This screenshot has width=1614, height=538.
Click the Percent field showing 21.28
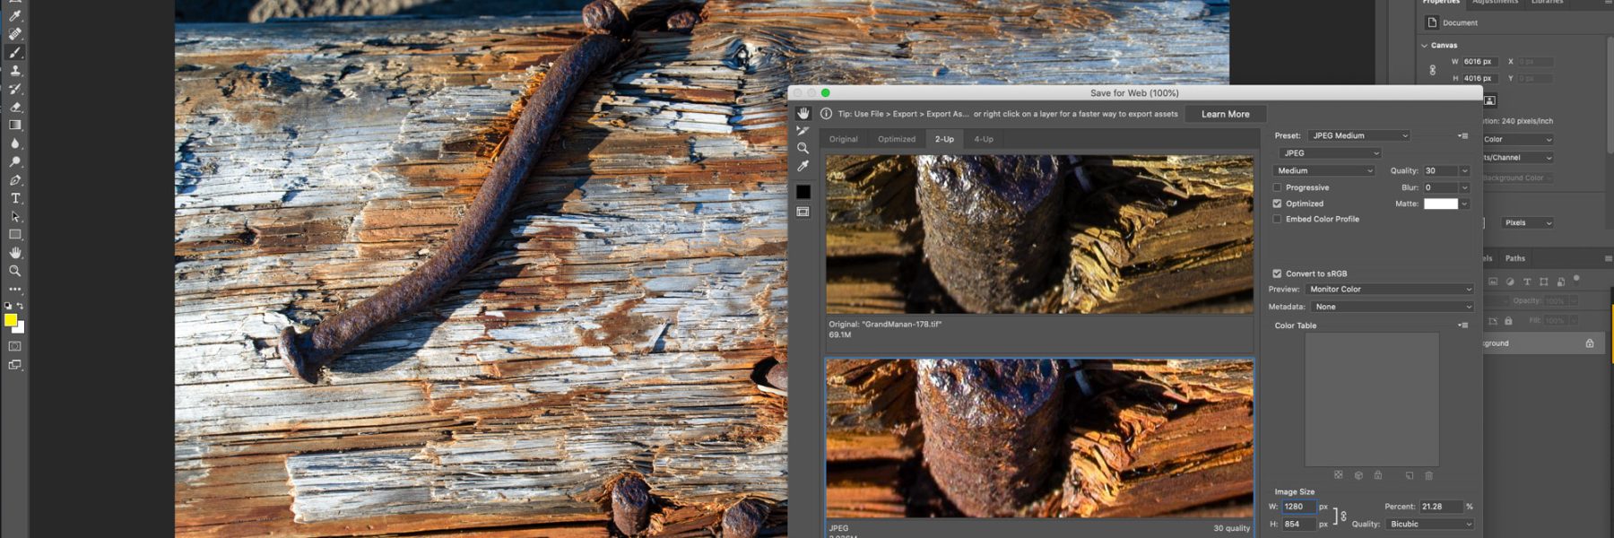[1441, 507]
